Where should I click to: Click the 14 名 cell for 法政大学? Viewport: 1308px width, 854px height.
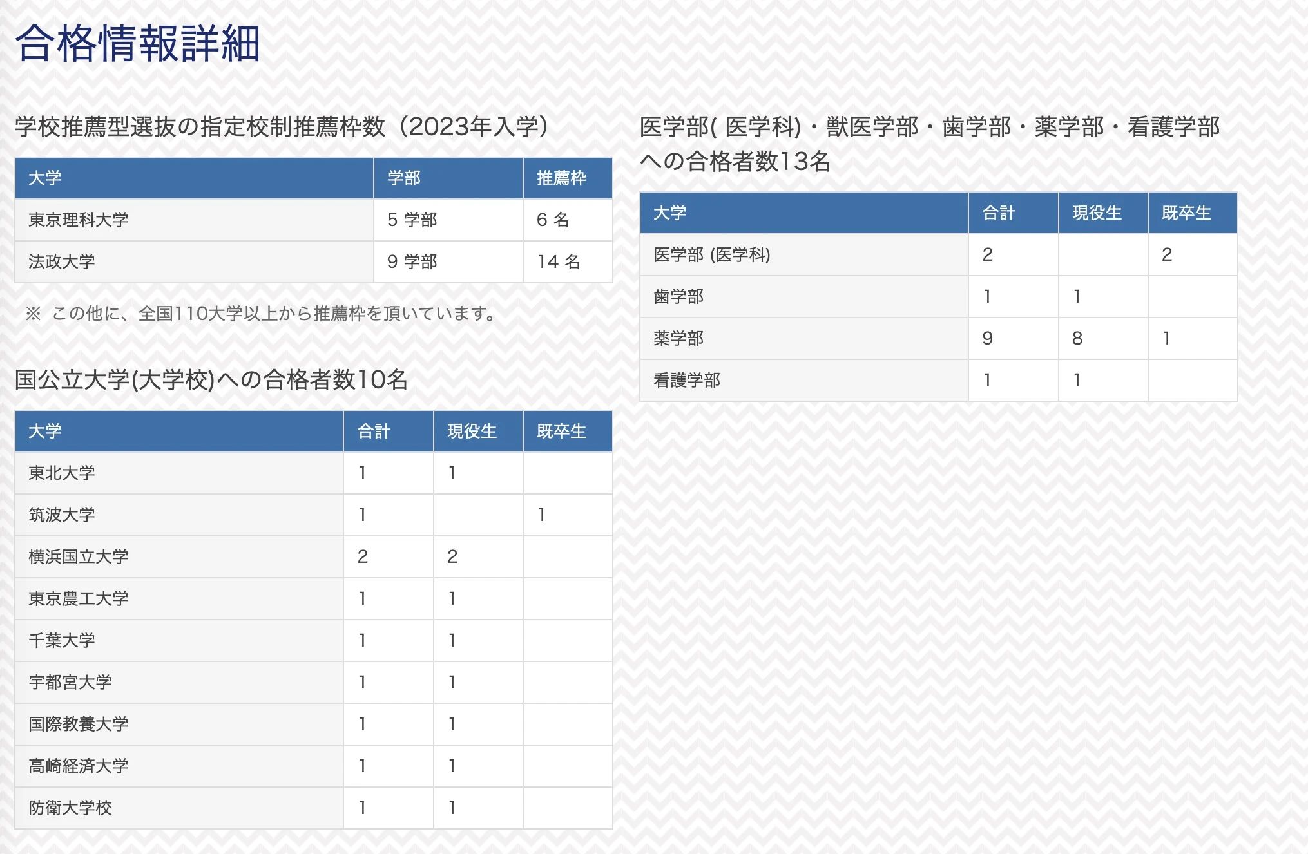[559, 261]
